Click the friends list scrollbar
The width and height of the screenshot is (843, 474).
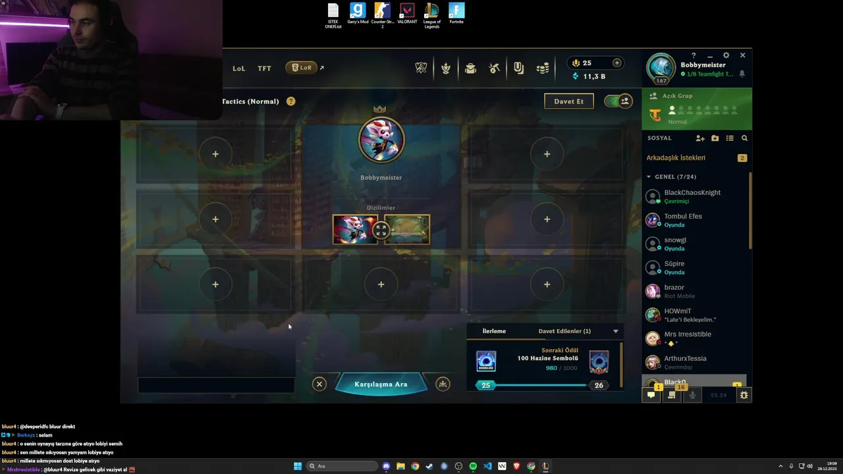coord(750,211)
